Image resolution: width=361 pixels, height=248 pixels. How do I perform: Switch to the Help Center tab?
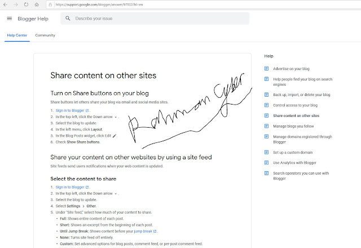click(x=17, y=35)
